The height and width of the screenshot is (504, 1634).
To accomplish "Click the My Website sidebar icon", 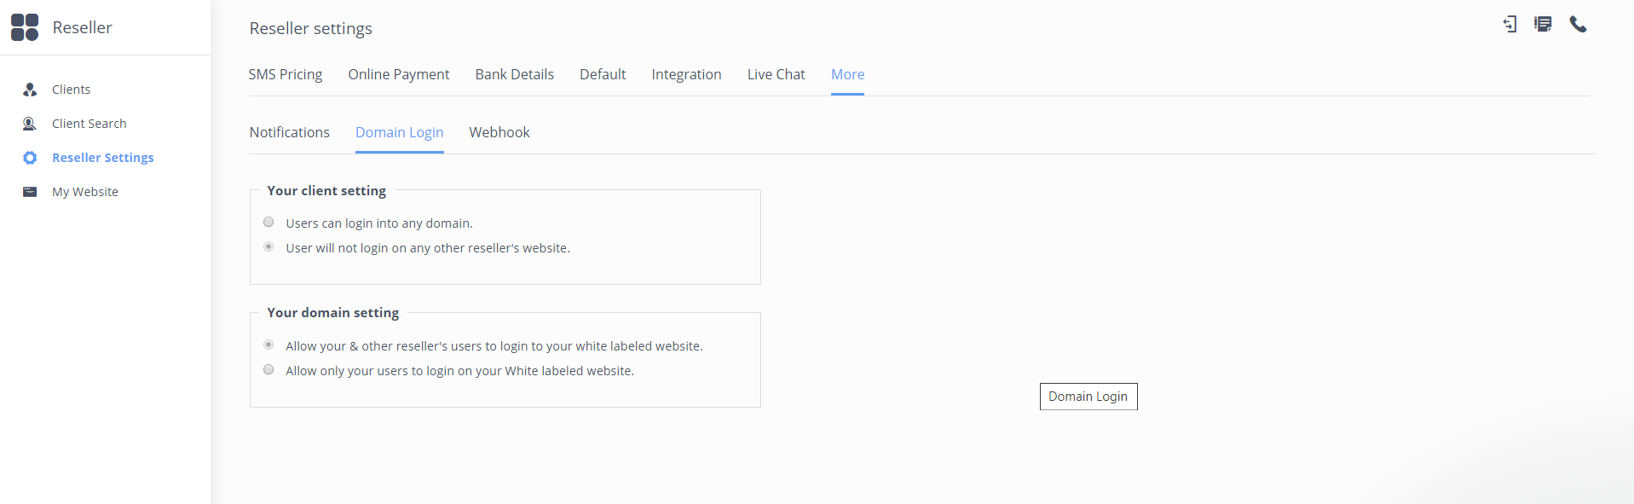I will click(x=30, y=192).
